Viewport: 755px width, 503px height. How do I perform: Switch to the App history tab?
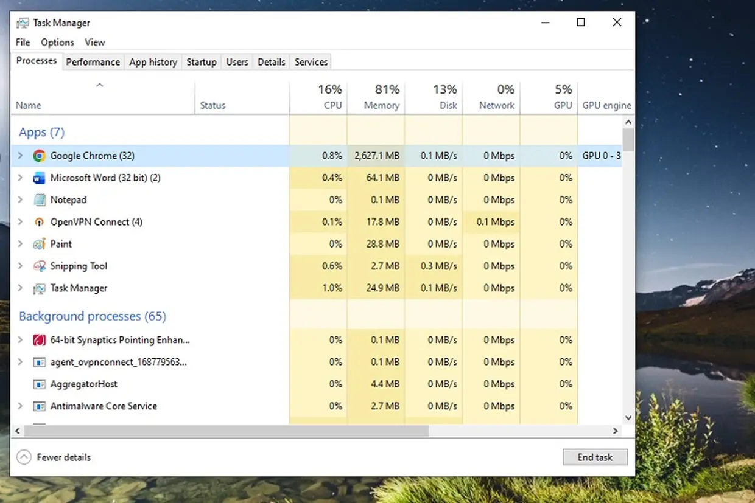[153, 62]
